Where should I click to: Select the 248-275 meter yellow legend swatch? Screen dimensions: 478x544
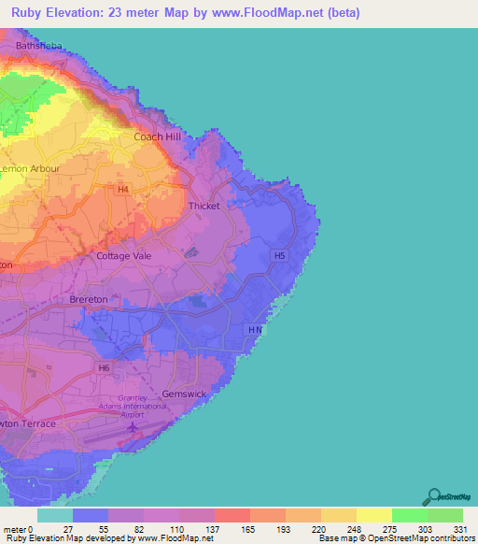click(x=374, y=516)
